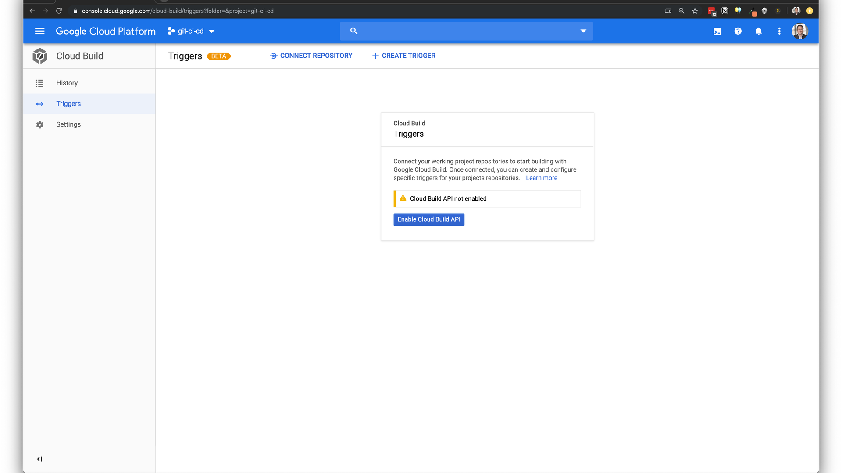Open Settings in the sidebar
Screen dimensions: 842x473
pyautogui.click(x=68, y=124)
